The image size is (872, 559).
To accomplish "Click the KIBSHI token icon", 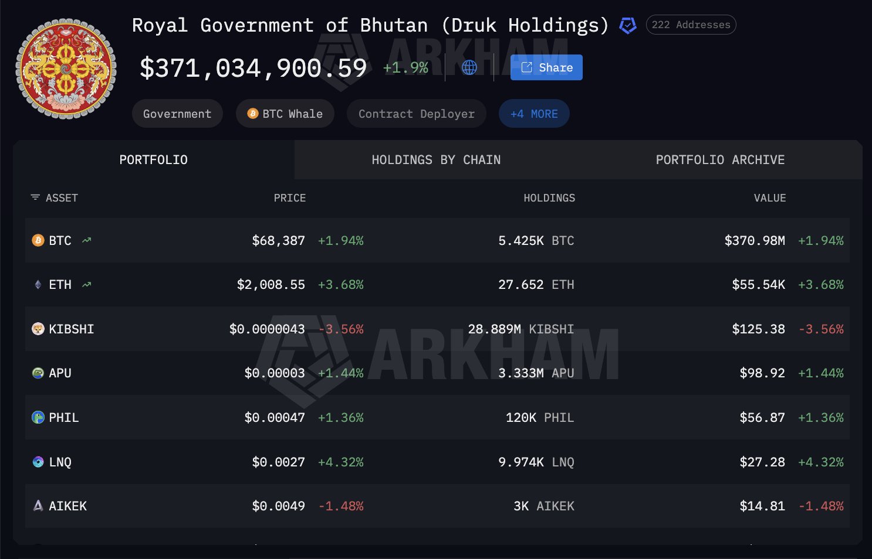I will (38, 329).
